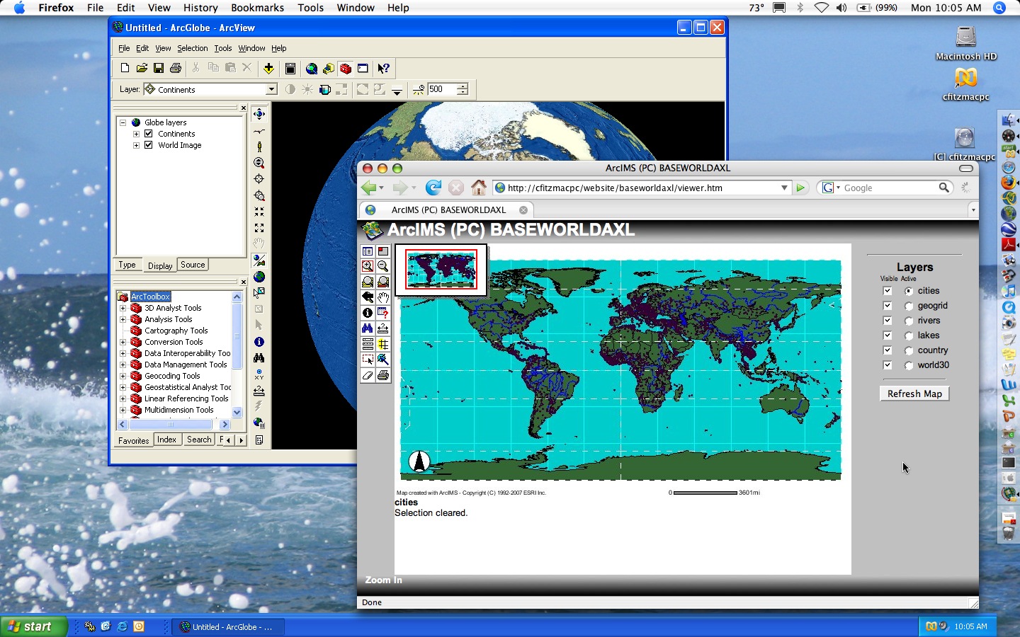The height and width of the screenshot is (637, 1020).
Task: Select the Zoom In tool in ArcIMS
Action: point(368,266)
